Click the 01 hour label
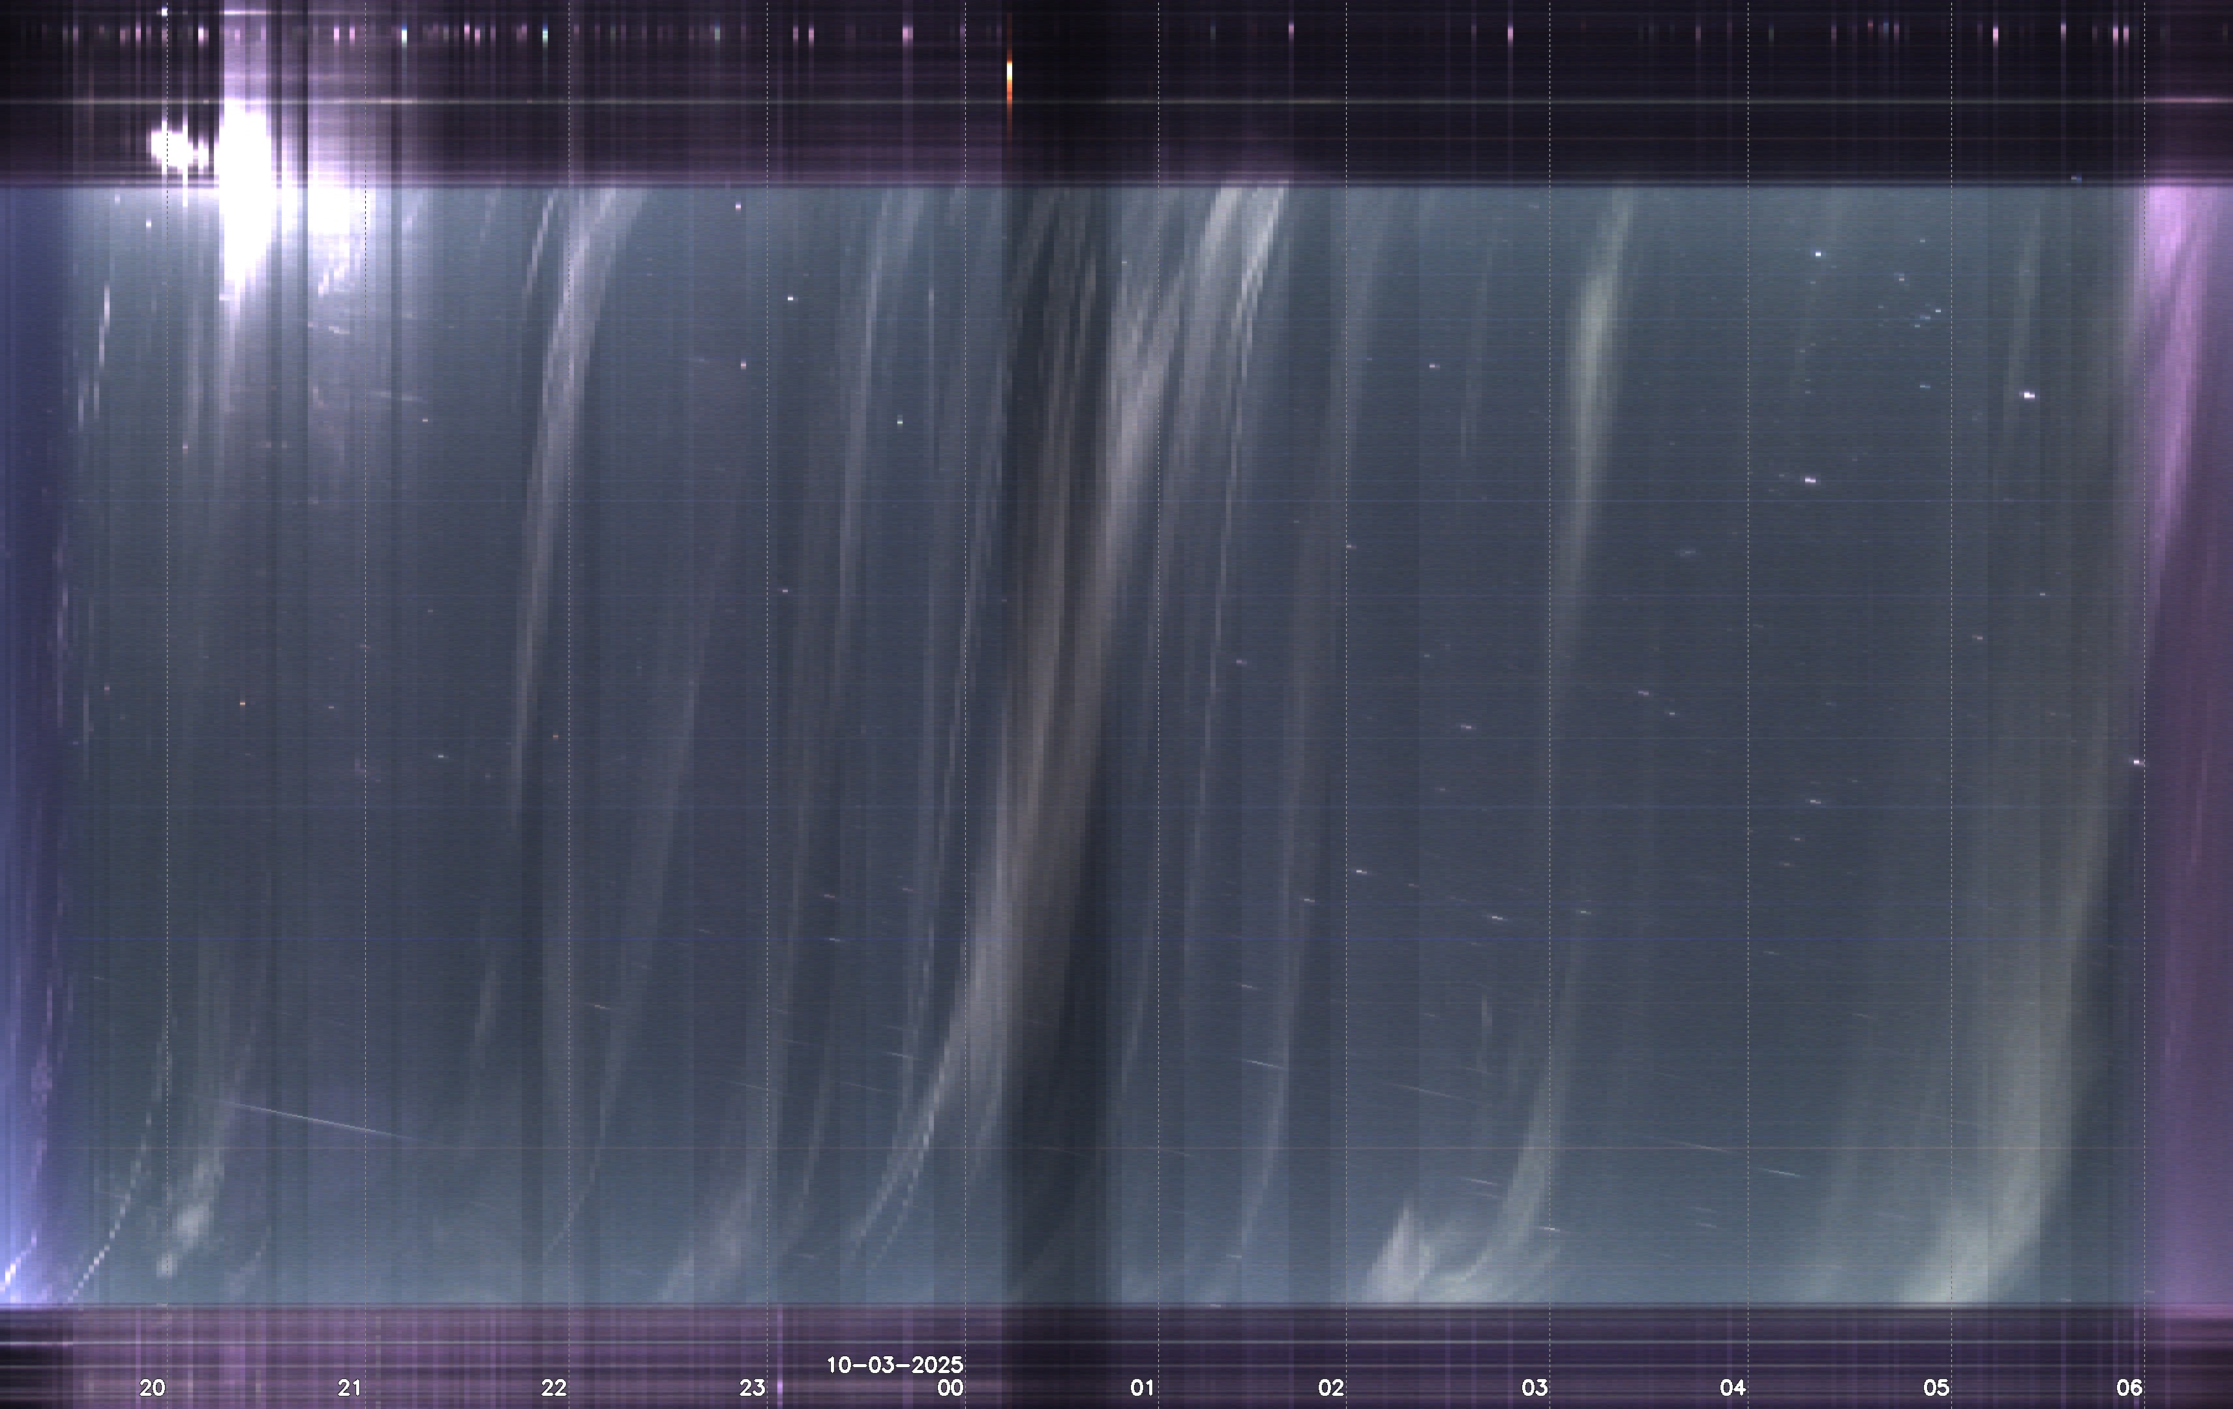The height and width of the screenshot is (1409, 2233). 1143,1387
